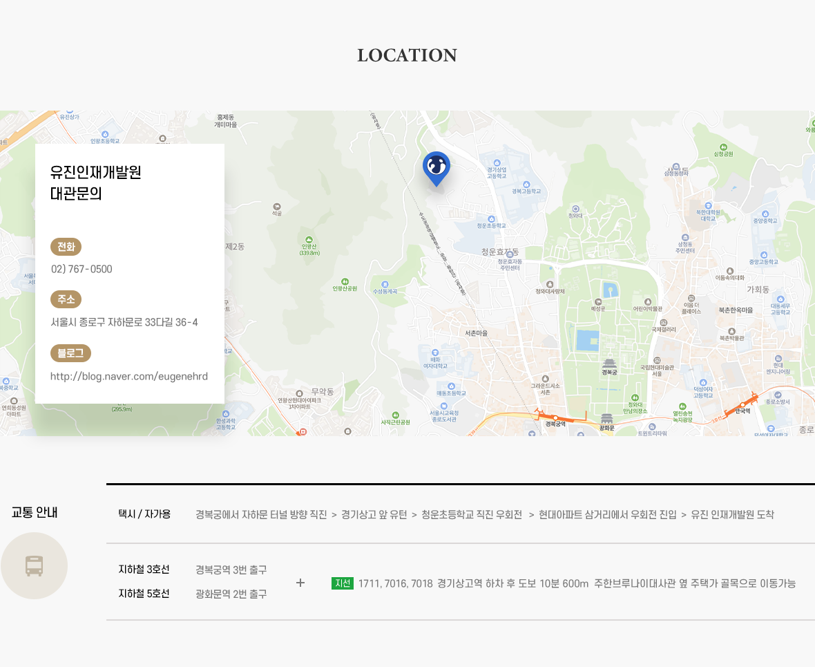This screenshot has width=815, height=667.
Task: Click the 교통 안내 heading
Action: pyautogui.click(x=35, y=512)
